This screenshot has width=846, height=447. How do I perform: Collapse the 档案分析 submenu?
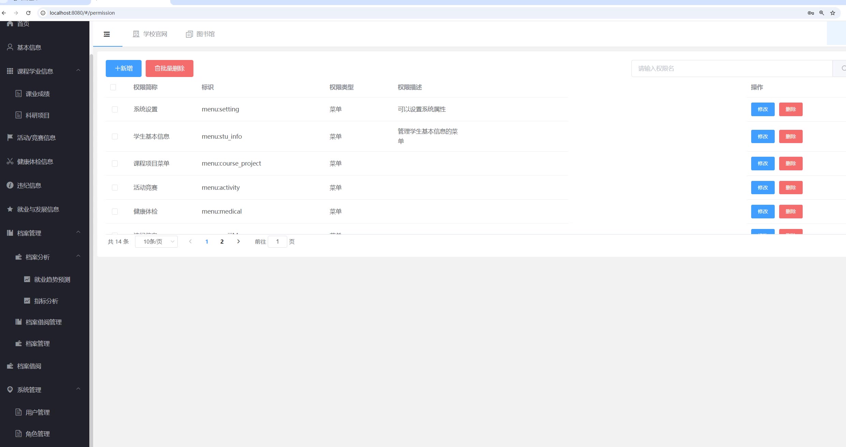[78, 256]
